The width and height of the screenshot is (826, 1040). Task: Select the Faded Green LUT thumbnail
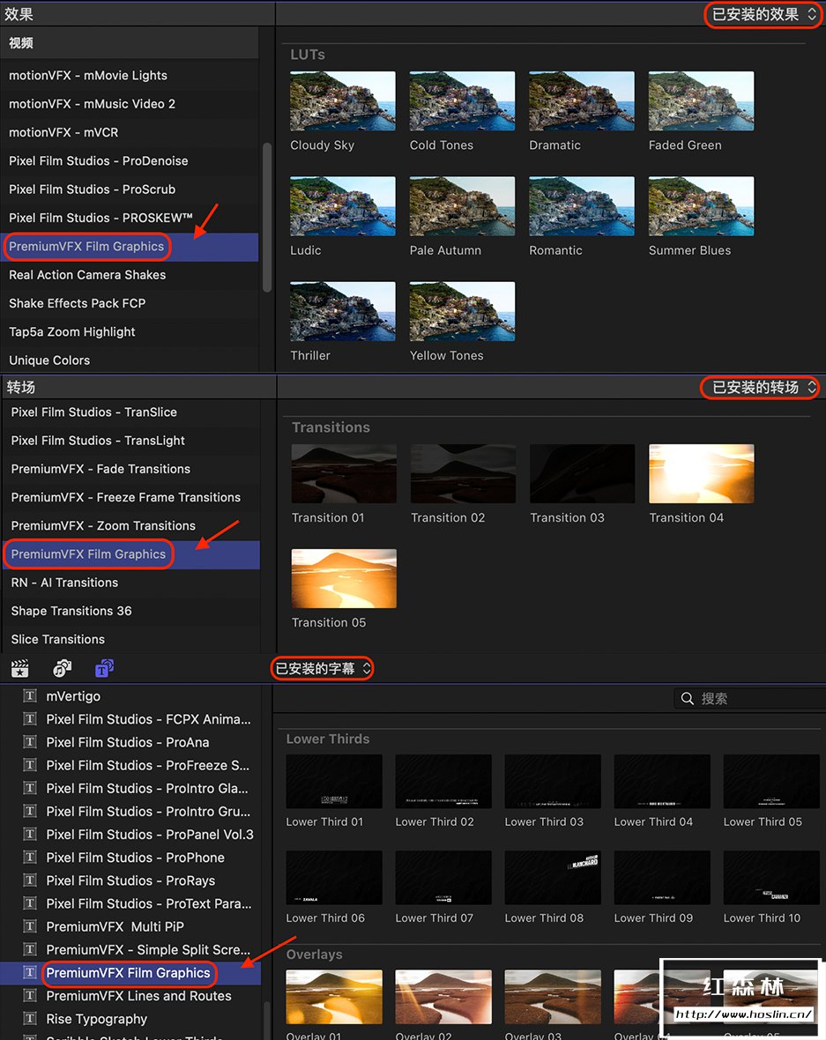pos(702,100)
